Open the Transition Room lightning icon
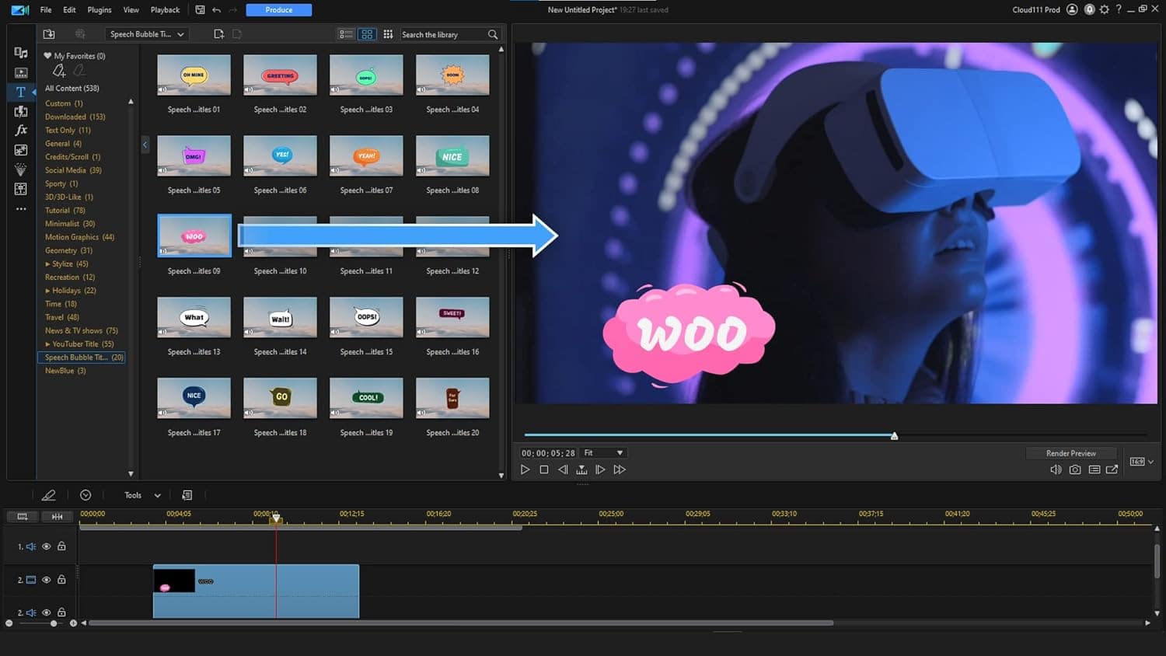1166x656 pixels. point(21,111)
